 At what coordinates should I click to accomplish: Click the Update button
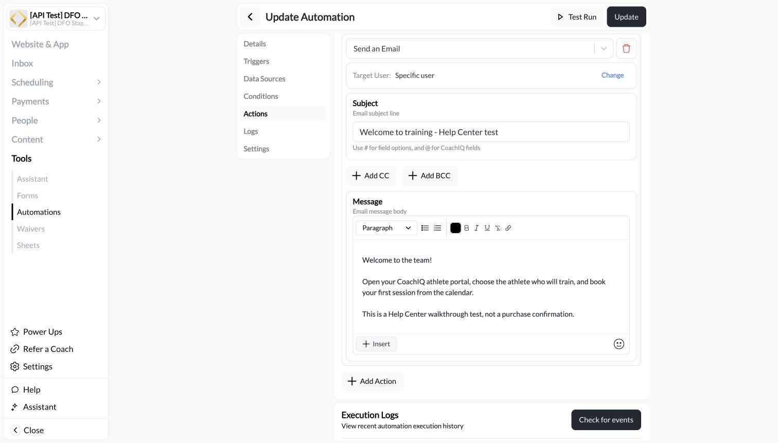[x=626, y=17]
